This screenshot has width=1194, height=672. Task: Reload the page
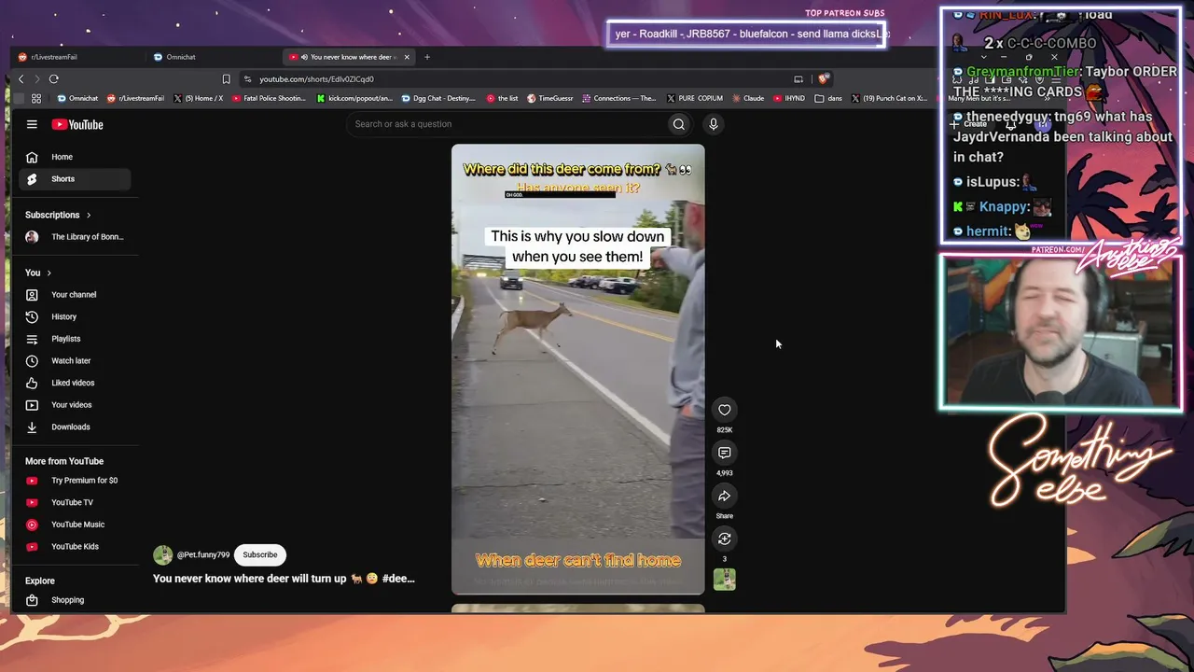coord(54,79)
